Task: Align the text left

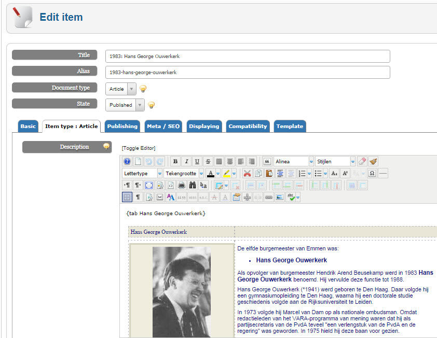Action: pyautogui.click(x=240, y=161)
